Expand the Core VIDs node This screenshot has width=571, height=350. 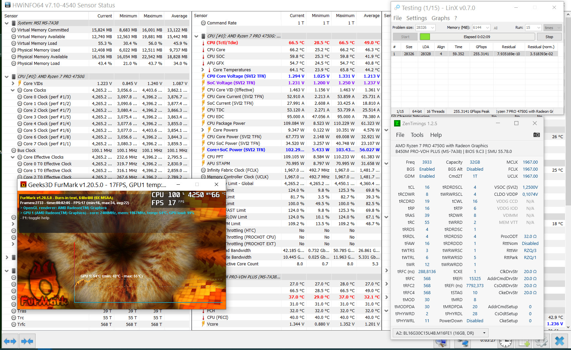pos(13,83)
